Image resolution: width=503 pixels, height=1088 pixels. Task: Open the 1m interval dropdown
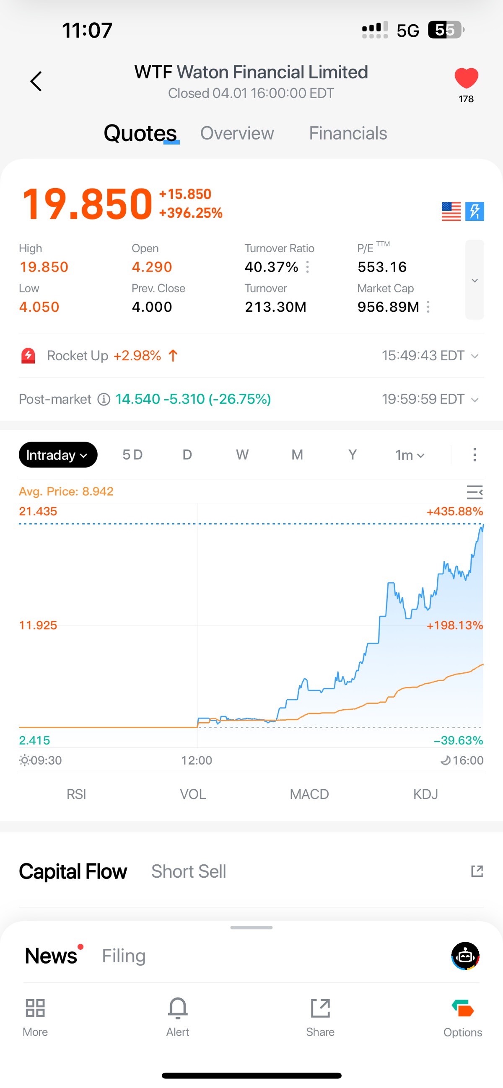[409, 455]
